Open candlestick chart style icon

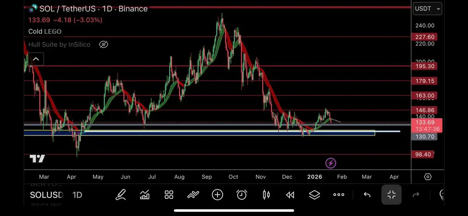coord(266,195)
